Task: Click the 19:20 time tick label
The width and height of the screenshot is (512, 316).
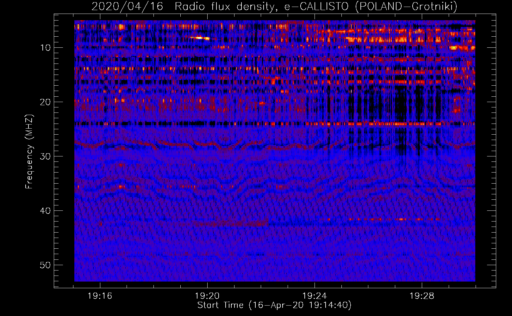Action: click(207, 296)
